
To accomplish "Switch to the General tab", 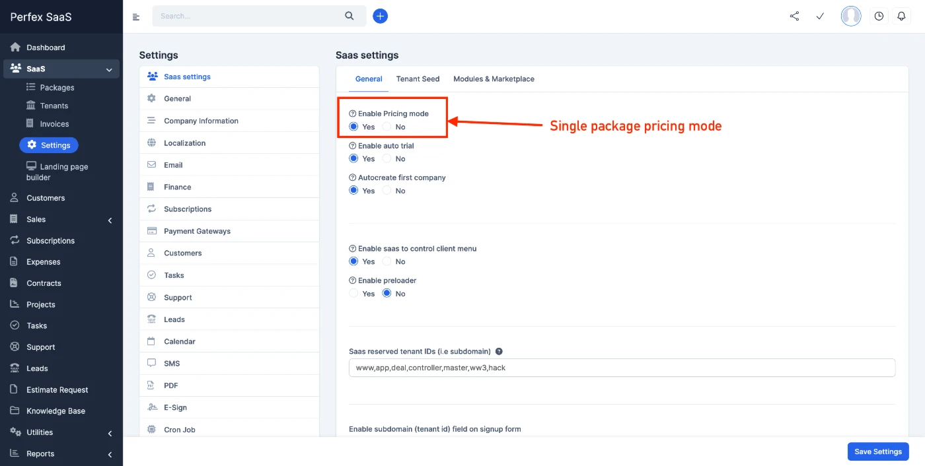I will coord(369,79).
